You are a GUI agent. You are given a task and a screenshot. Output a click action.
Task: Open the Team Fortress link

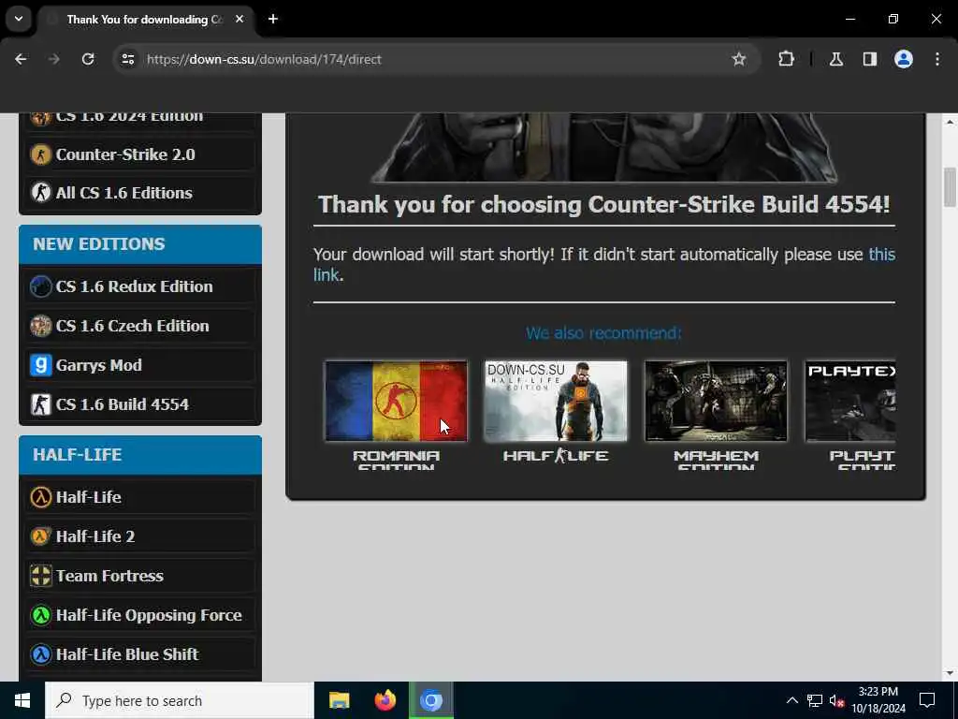[110, 576]
